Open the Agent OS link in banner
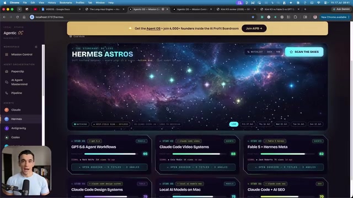The image size is (353, 198). point(153,29)
